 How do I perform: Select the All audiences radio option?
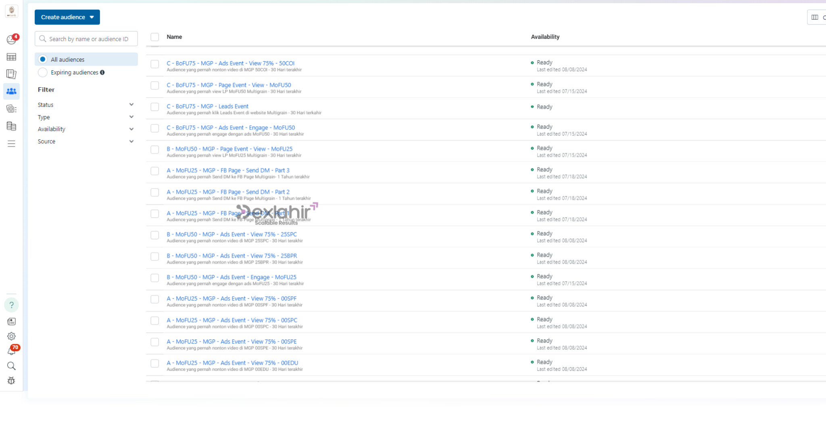[43, 59]
